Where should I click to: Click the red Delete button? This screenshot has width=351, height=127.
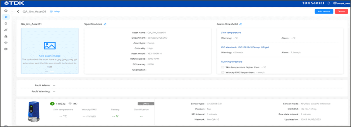click(341, 11)
